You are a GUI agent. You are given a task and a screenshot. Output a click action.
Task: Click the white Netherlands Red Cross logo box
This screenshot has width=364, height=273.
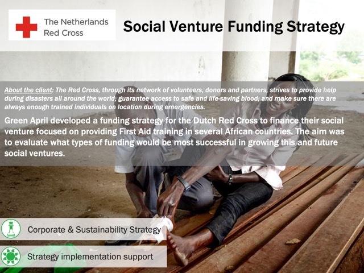click(62, 25)
